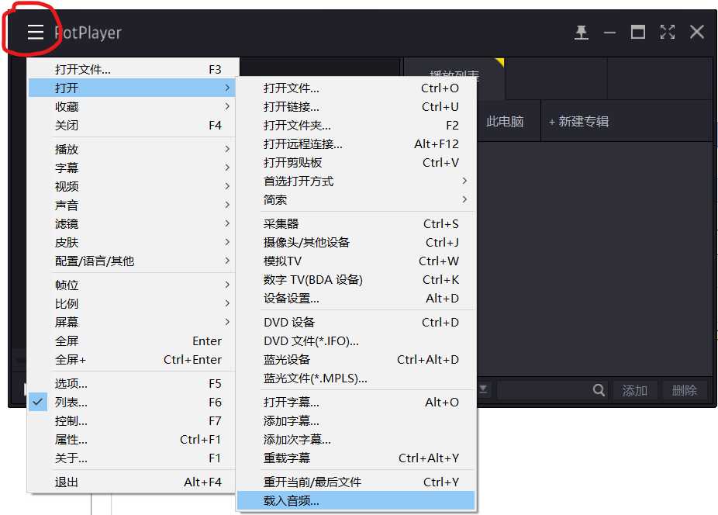Choose 模拟TV Ctrl+W
This screenshot has height=515, width=718.
point(356,261)
